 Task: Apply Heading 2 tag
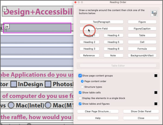pyautogui.click(x=89, y=42)
